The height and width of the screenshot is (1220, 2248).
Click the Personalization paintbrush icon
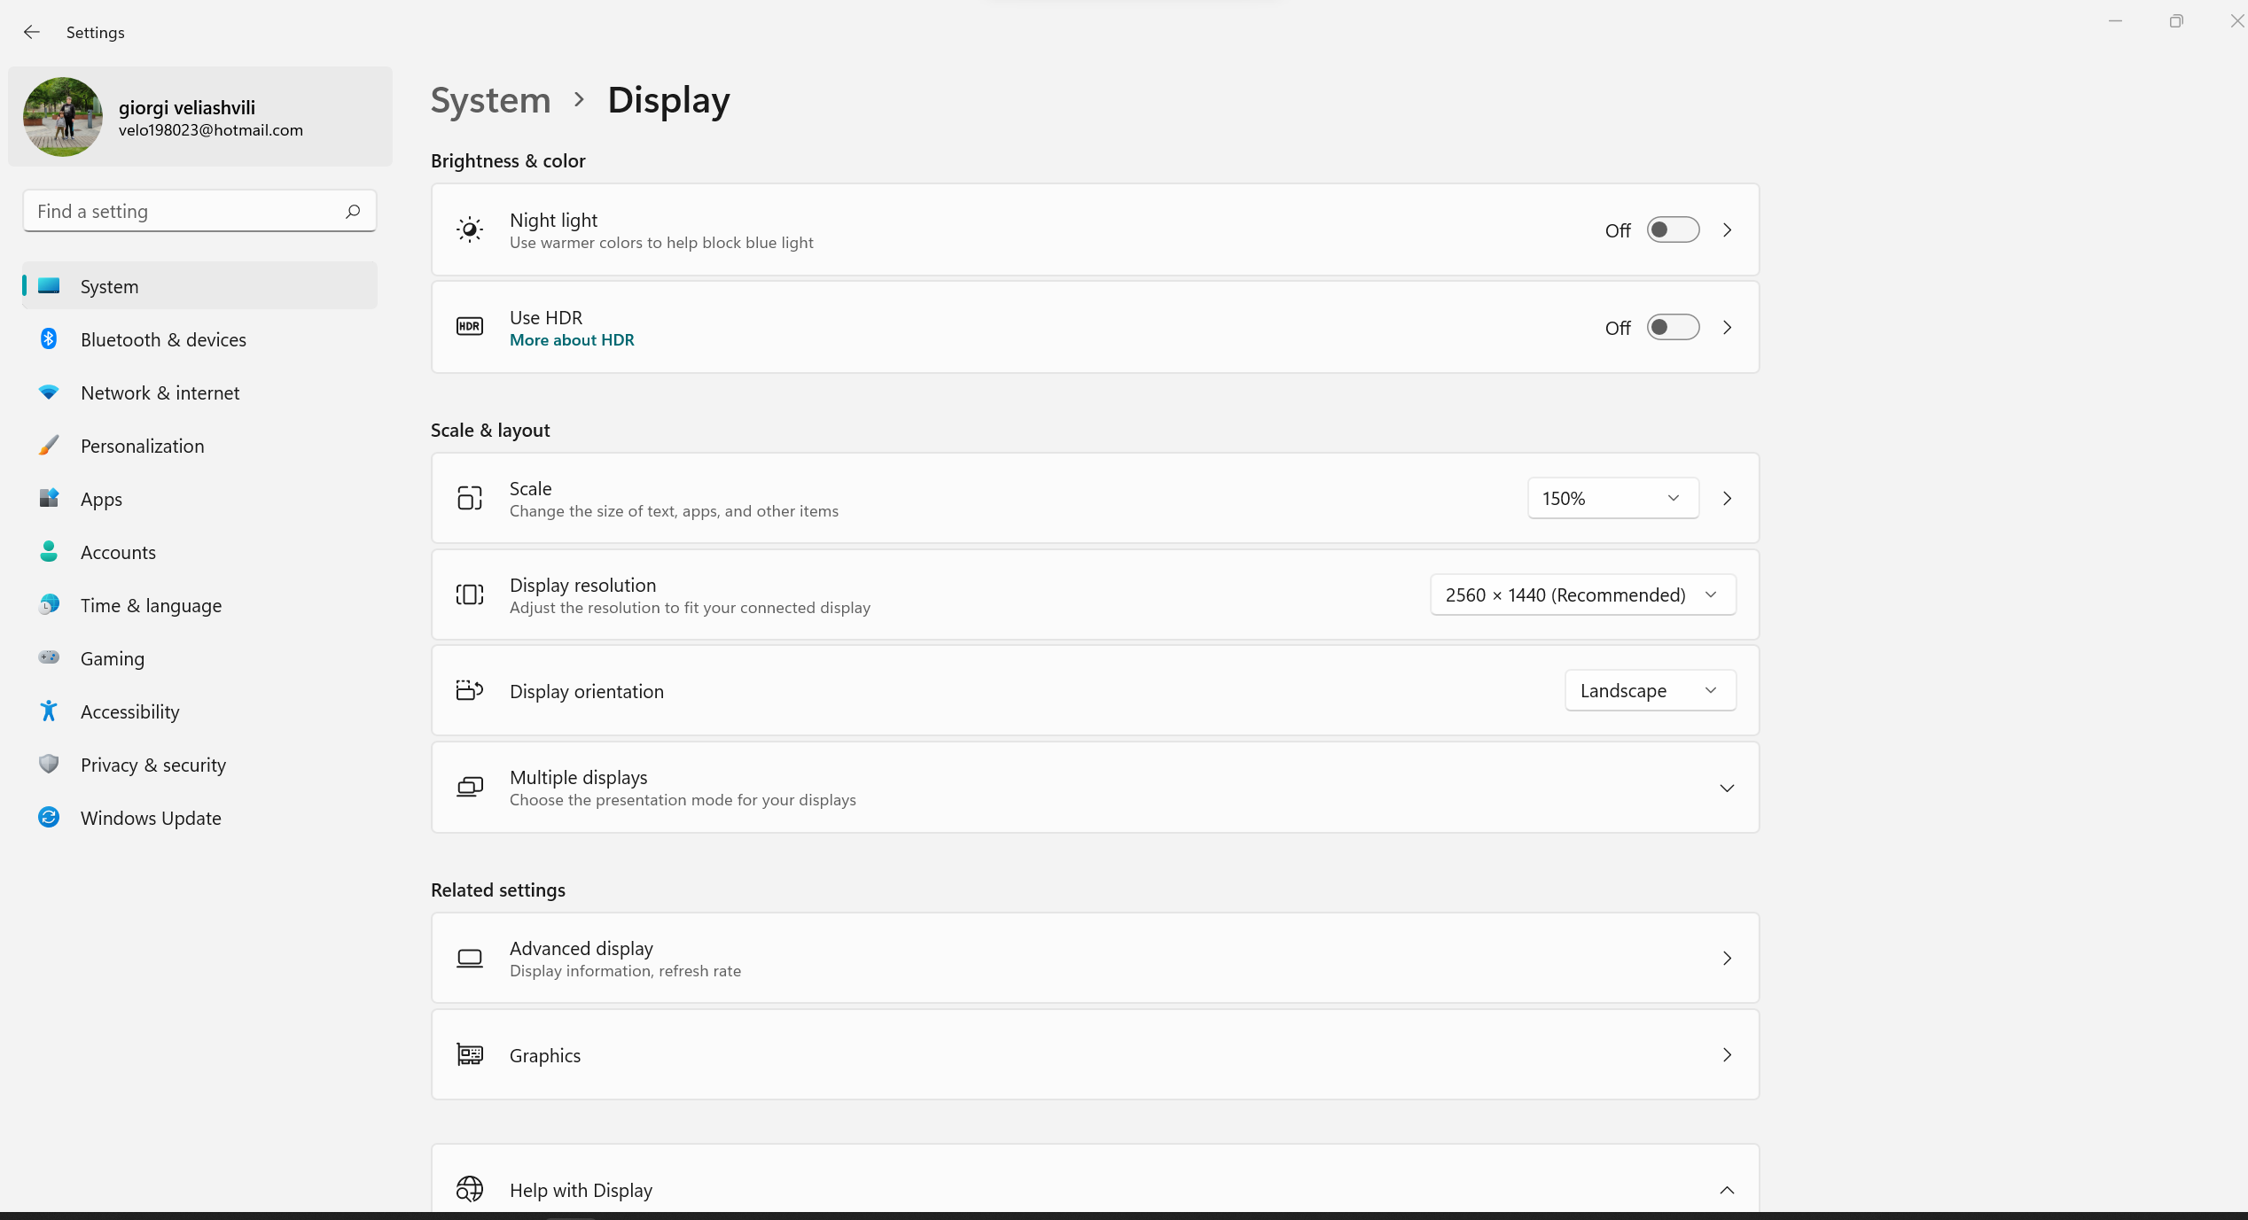49,446
